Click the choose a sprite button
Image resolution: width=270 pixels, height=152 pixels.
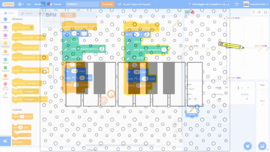click(x=248, y=146)
